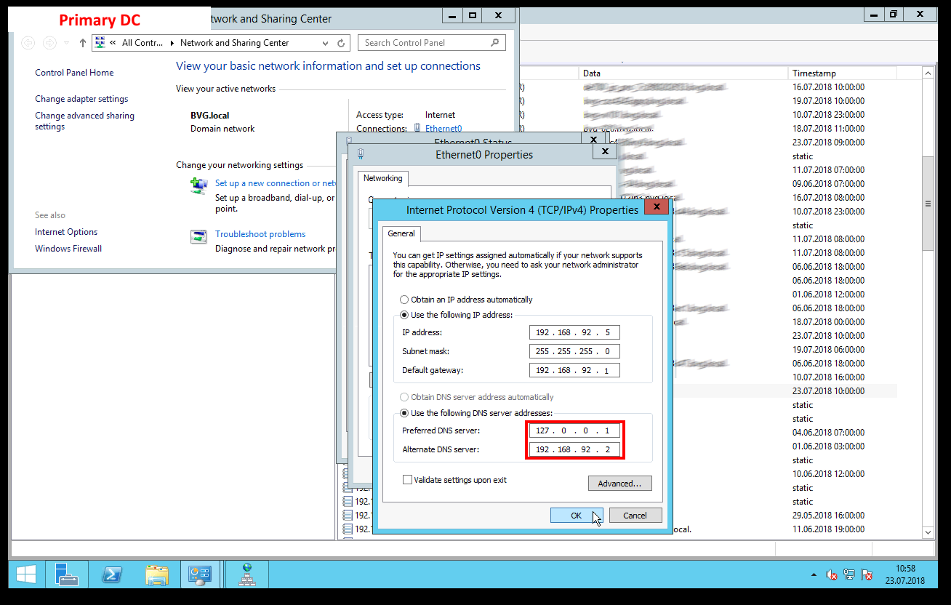Click the DNS Manager scrollbar up arrow

click(x=928, y=73)
